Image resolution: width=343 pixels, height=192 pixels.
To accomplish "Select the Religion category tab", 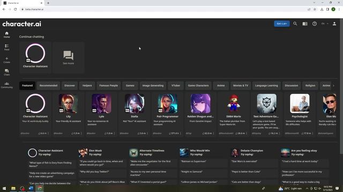I will tap(310, 85).
